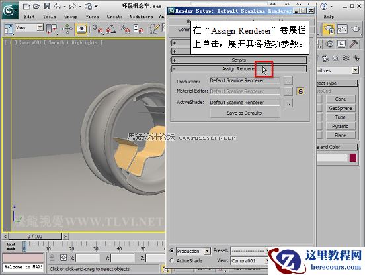Click the Tube primitive button
Viewport: 365px width, 275px height.
click(341, 117)
